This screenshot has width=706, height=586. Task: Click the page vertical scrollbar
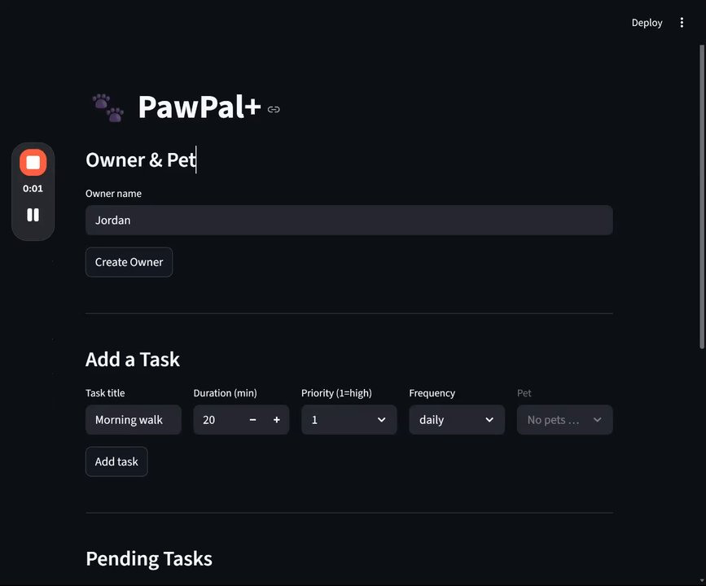[x=702, y=195]
